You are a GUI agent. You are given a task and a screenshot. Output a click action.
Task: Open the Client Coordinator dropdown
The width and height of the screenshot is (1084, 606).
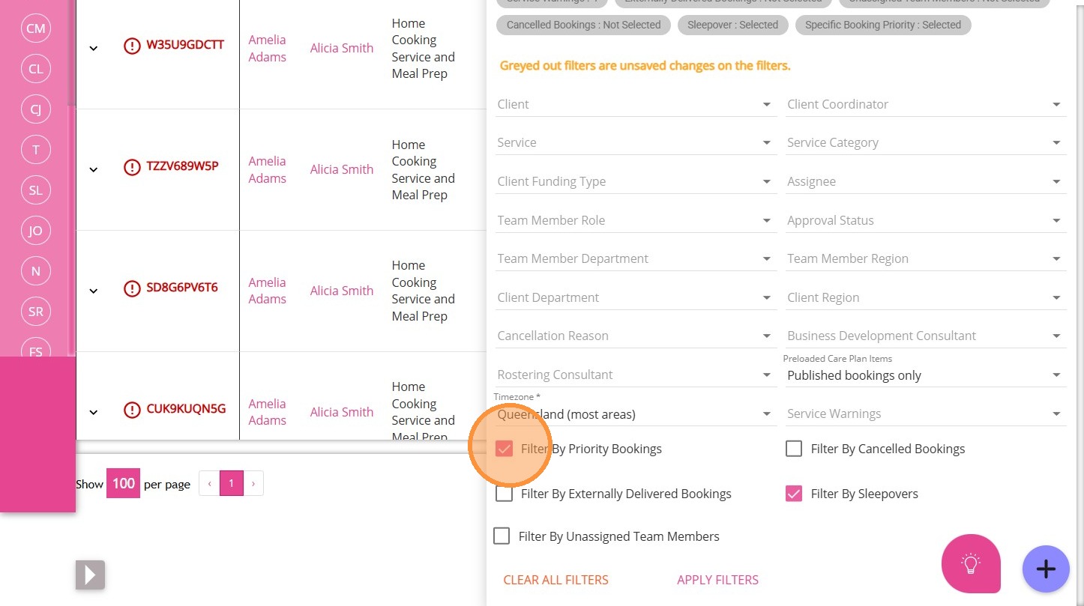(x=926, y=104)
